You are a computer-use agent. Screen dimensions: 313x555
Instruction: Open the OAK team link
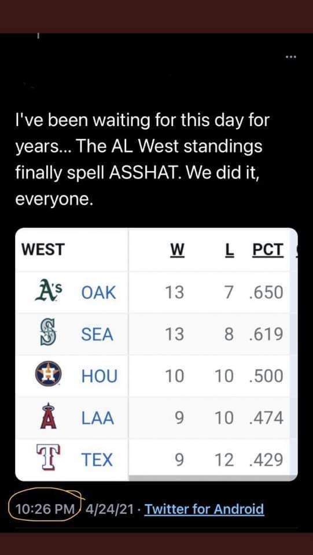98,293
